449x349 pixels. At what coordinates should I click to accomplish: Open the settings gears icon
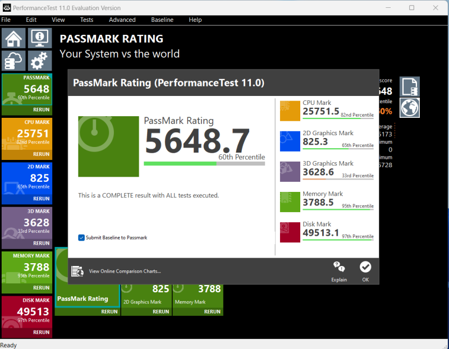coord(40,61)
